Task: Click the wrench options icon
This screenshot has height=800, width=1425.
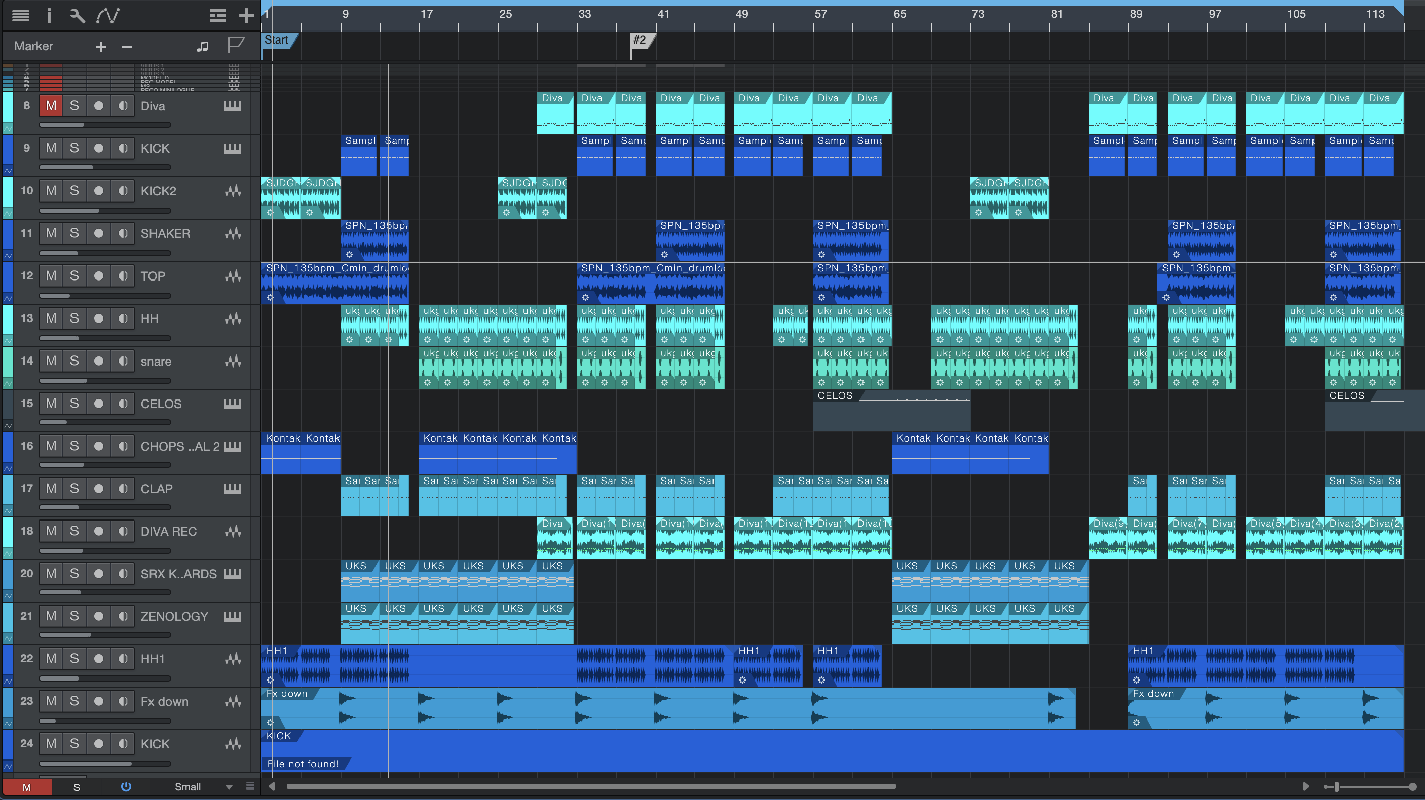Action: tap(78, 16)
